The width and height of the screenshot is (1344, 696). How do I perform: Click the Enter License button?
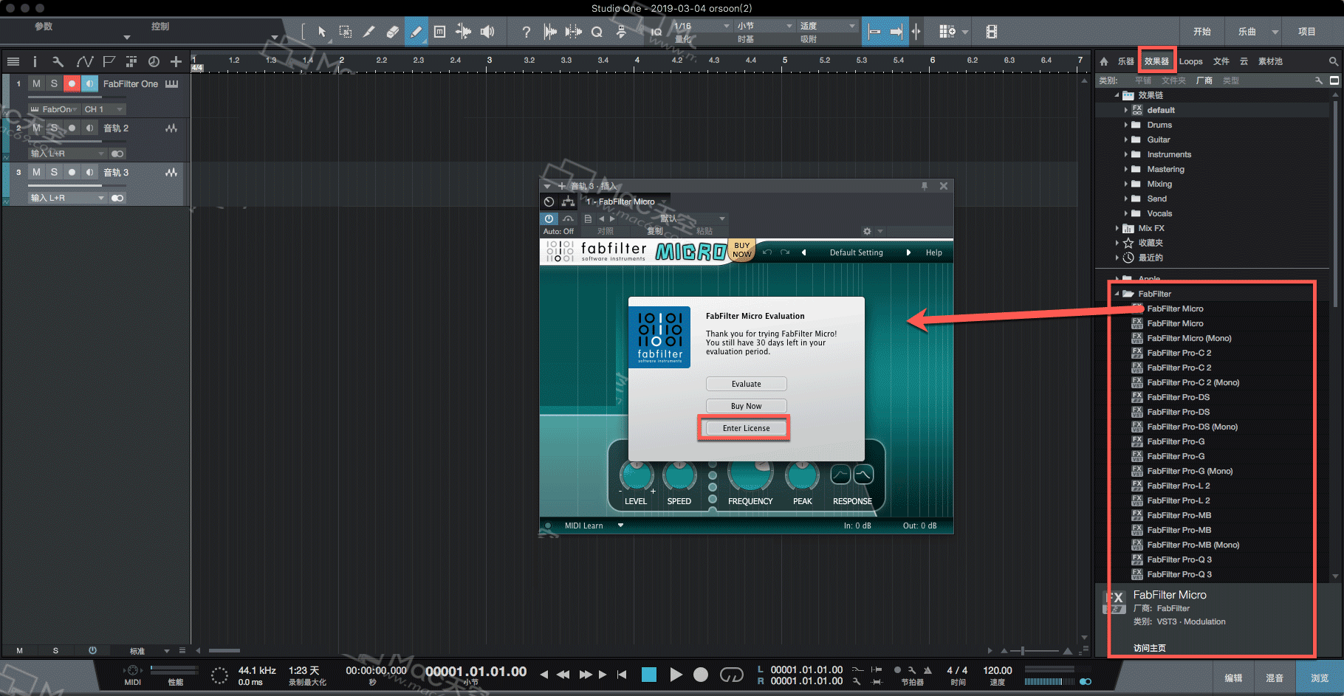(x=746, y=428)
